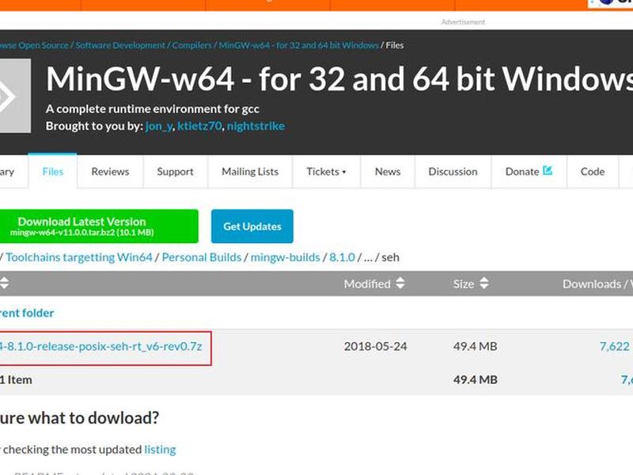Viewport: 633px width, 475px height.
Task: Open nightstrike's profile link
Action: click(x=256, y=126)
